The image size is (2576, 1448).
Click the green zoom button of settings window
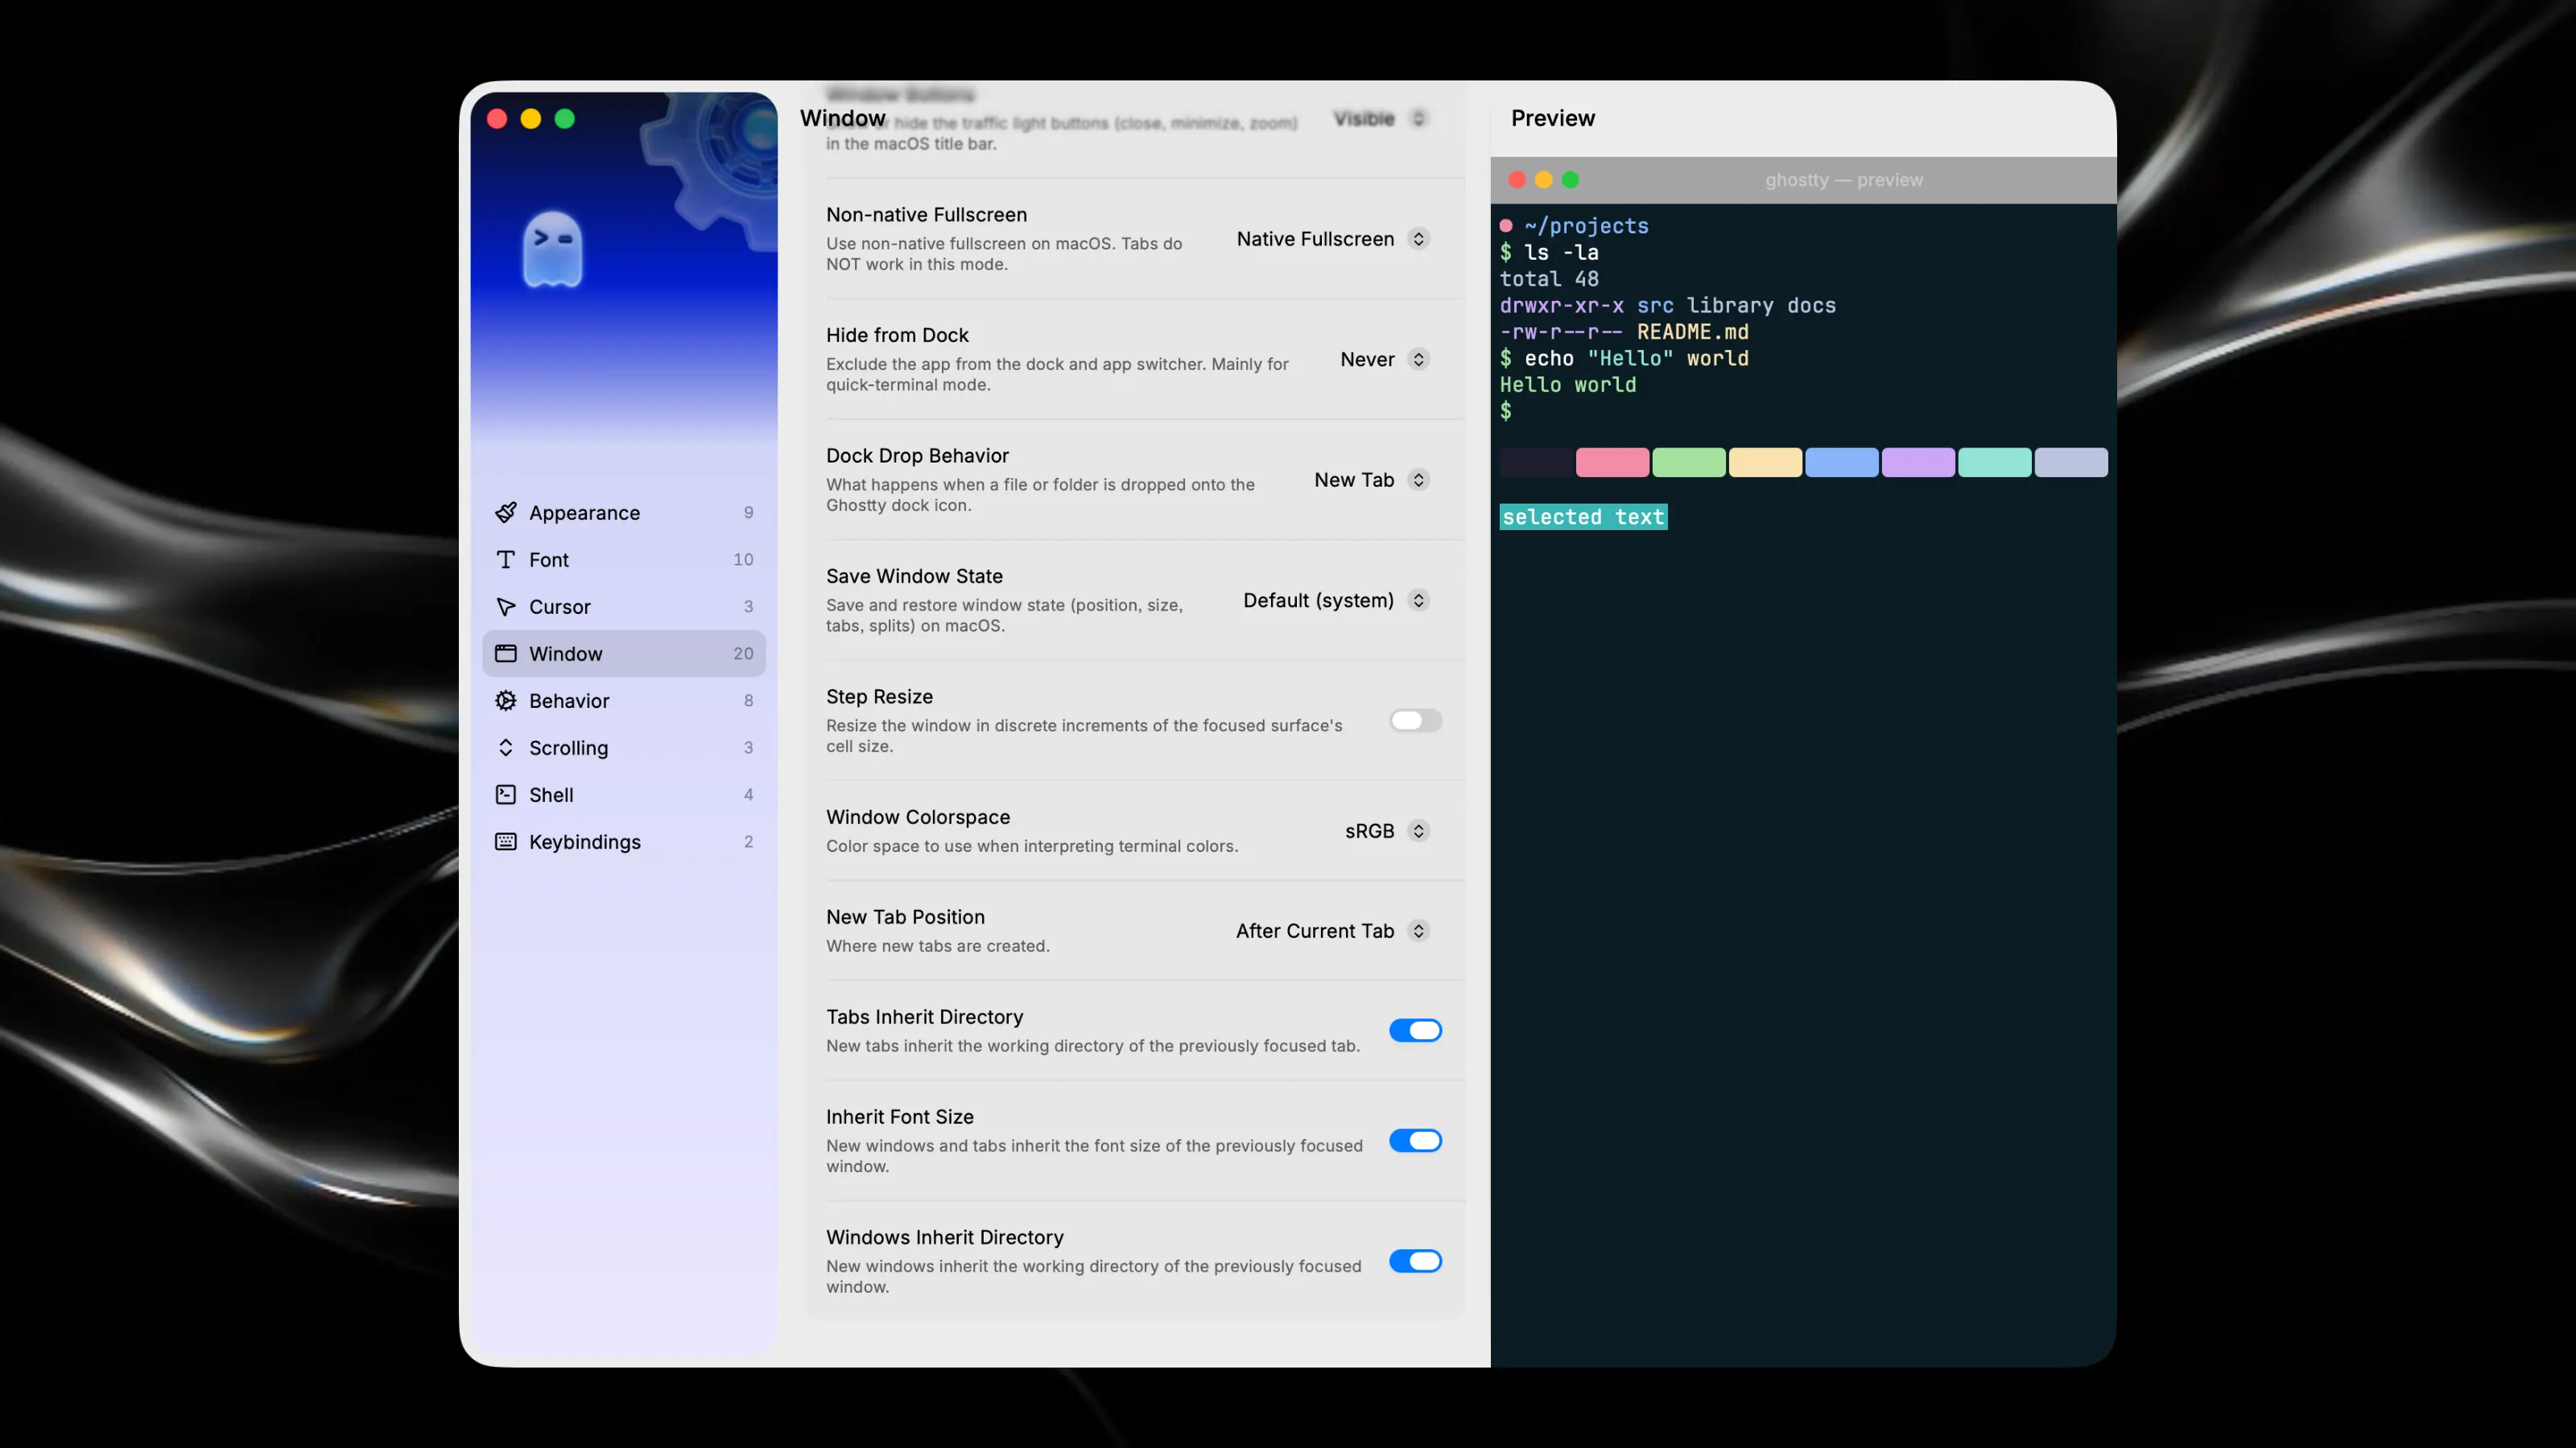point(565,119)
